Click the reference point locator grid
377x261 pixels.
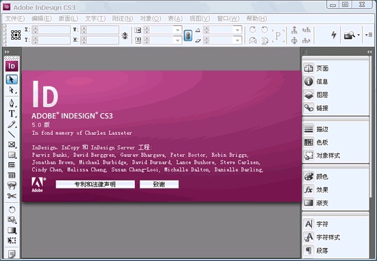16,35
